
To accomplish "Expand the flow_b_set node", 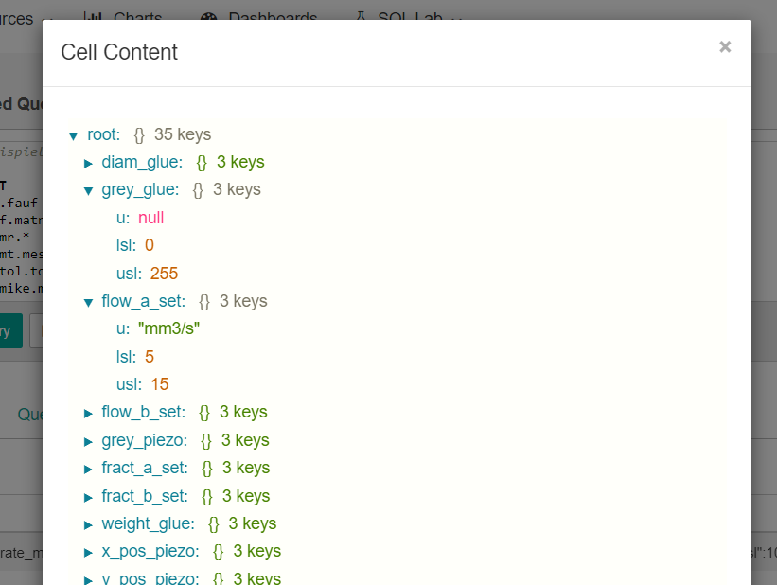I will click(x=88, y=412).
